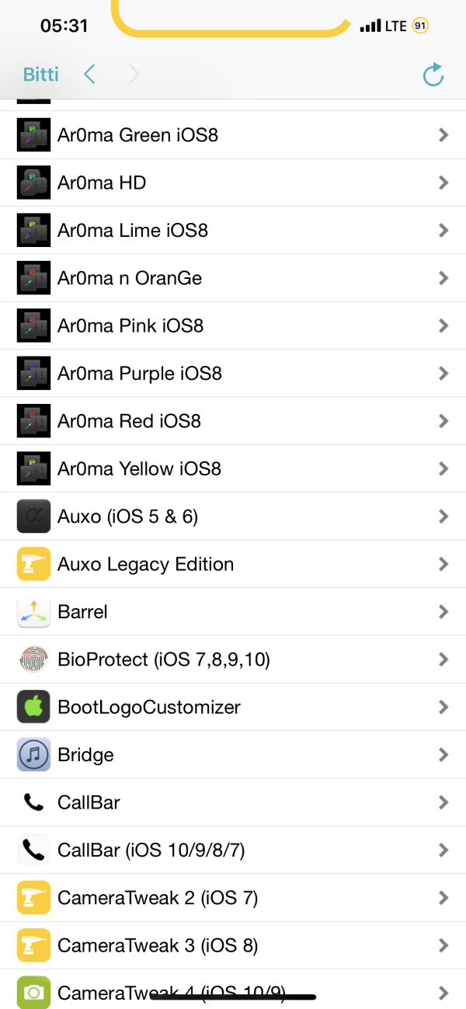Tap the chevron beside CameraTweak 3 (iOS 8)
The height and width of the screenshot is (1009, 466).
click(x=443, y=945)
